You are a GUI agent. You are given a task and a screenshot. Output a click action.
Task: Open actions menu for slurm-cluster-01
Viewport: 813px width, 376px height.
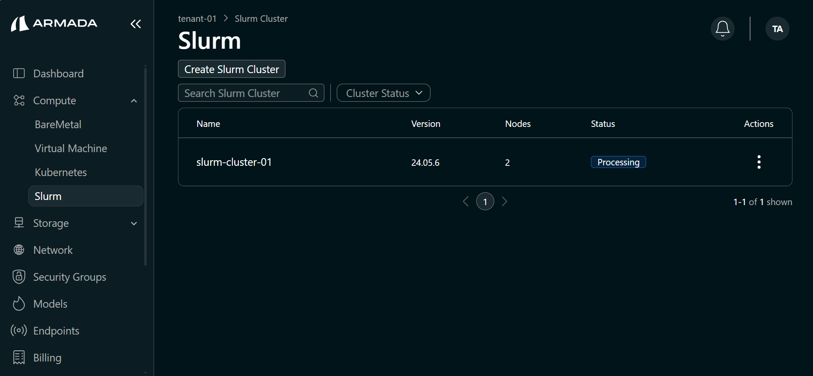coord(759,162)
